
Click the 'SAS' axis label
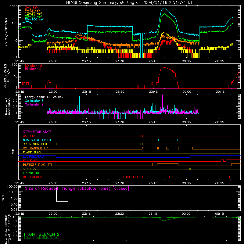coord(3,198)
